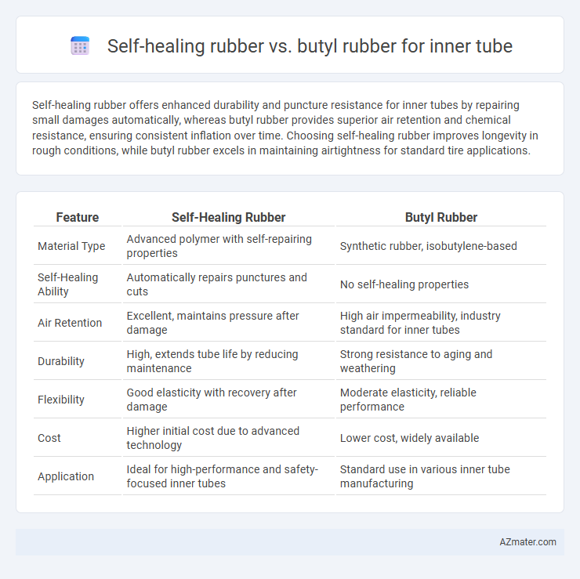This screenshot has width=580, height=579.
Task: Click the 'Strong resistance to aging and weathering' cell
Action: tap(416, 361)
